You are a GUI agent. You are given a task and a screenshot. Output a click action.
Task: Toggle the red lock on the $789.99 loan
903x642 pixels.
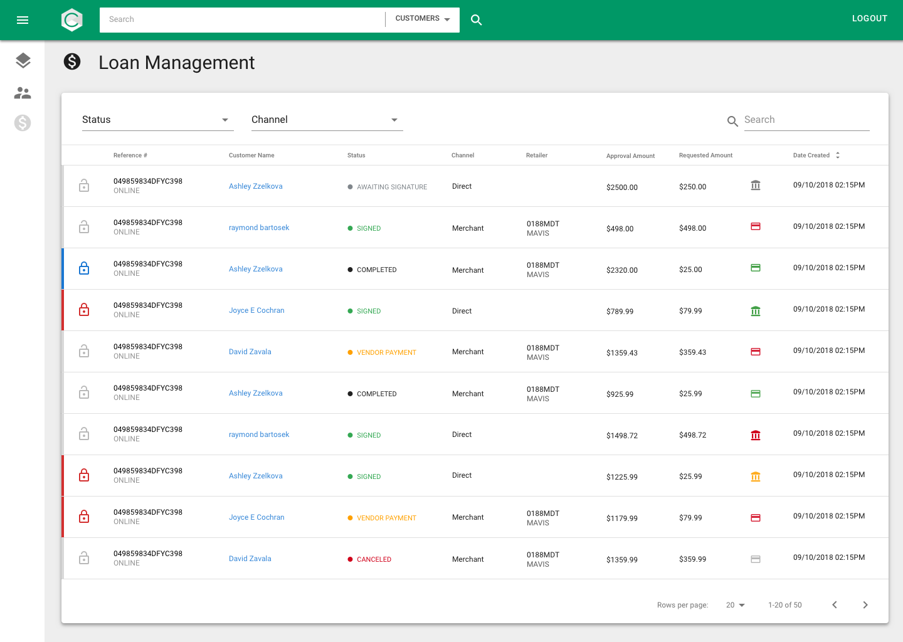84,310
